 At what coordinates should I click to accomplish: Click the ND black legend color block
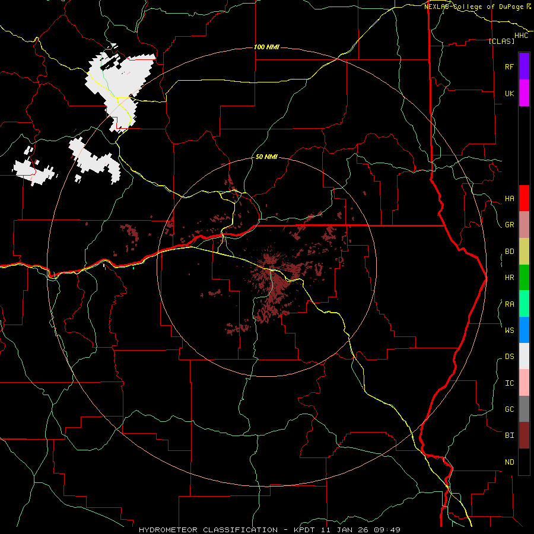coord(524,462)
